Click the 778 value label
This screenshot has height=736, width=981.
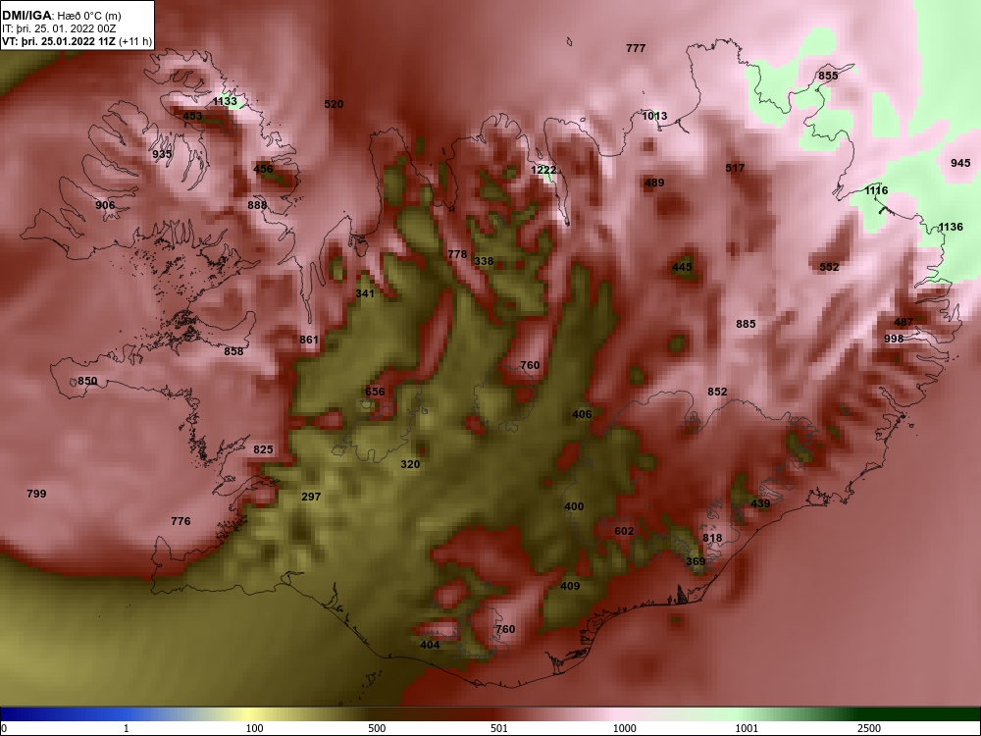tap(457, 254)
